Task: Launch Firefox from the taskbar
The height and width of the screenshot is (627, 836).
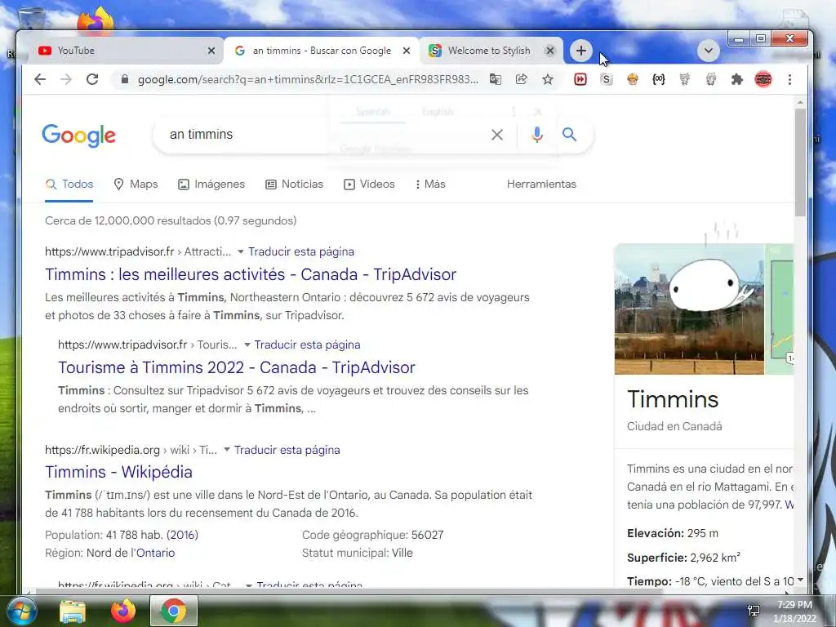Action: [x=123, y=611]
